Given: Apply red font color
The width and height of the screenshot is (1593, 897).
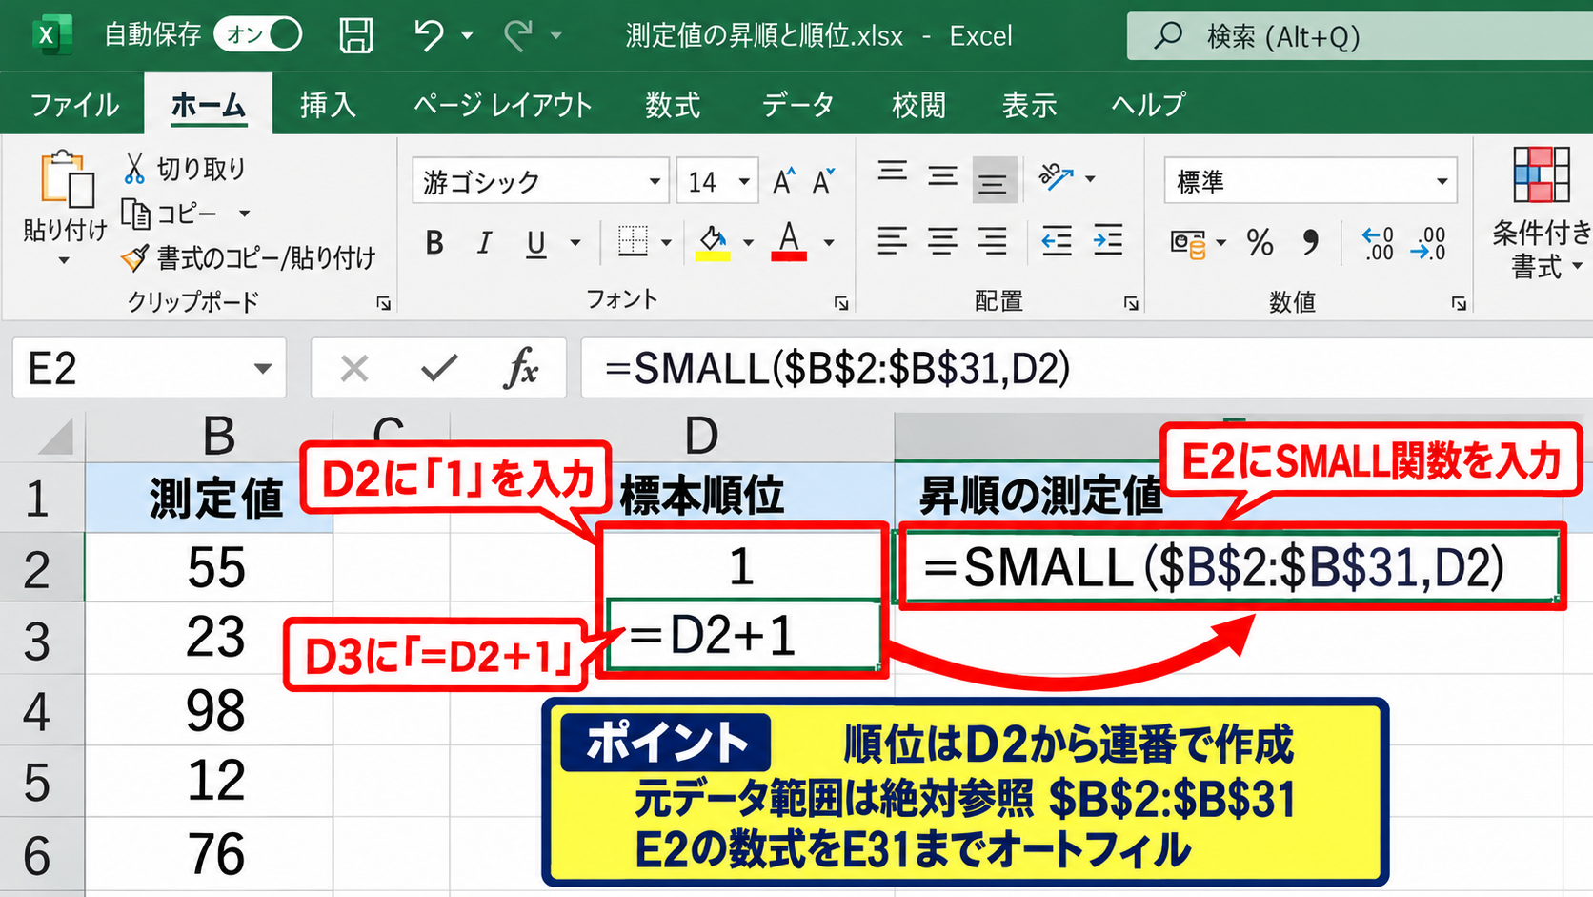Looking at the screenshot, I should pyautogui.click(x=789, y=242).
